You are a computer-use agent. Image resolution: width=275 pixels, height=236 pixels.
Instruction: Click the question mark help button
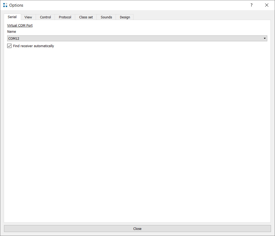point(251,5)
